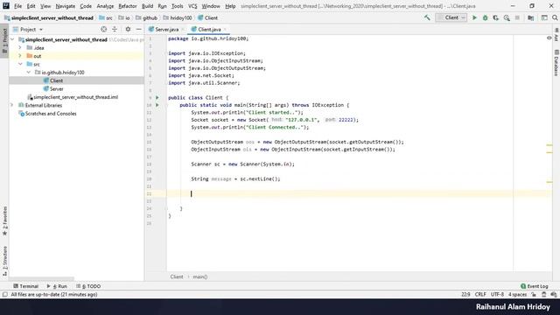Open Project panel settings gear
Viewport: 560px width, 315px height.
[128, 29]
